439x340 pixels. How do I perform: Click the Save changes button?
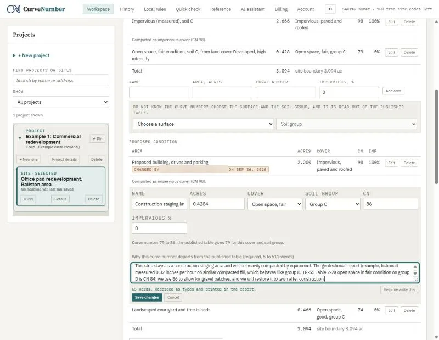[x=147, y=297]
